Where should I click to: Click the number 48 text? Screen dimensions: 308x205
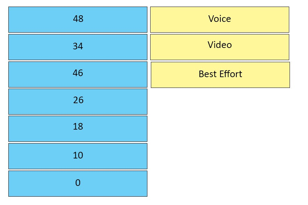pyautogui.click(x=78, y=19)
